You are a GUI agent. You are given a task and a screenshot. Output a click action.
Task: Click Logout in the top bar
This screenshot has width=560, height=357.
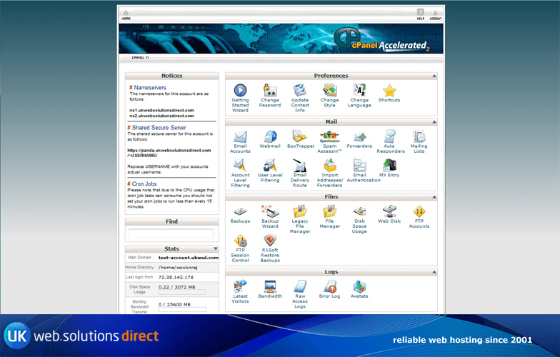click(x=436, y=14)
